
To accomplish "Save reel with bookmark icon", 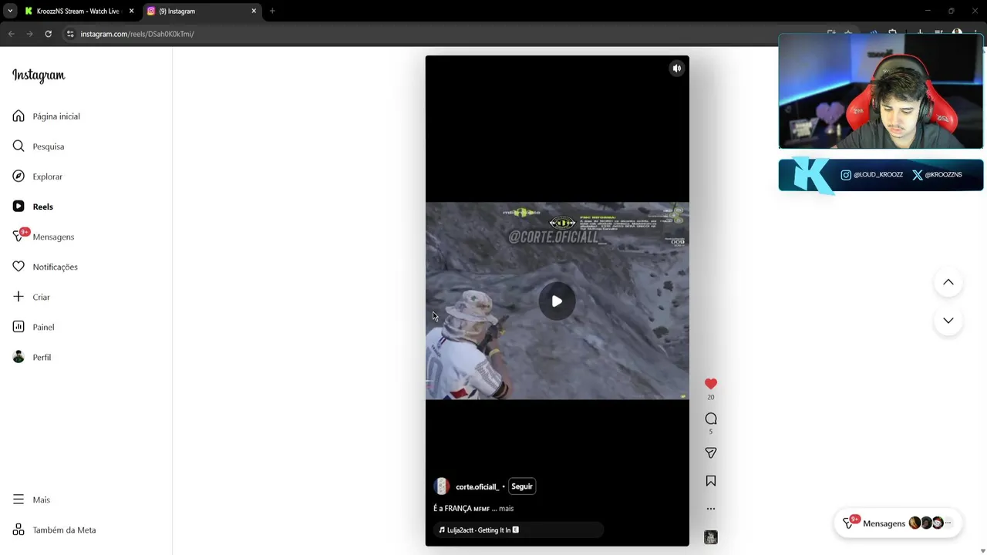I will tap(711, 481).
